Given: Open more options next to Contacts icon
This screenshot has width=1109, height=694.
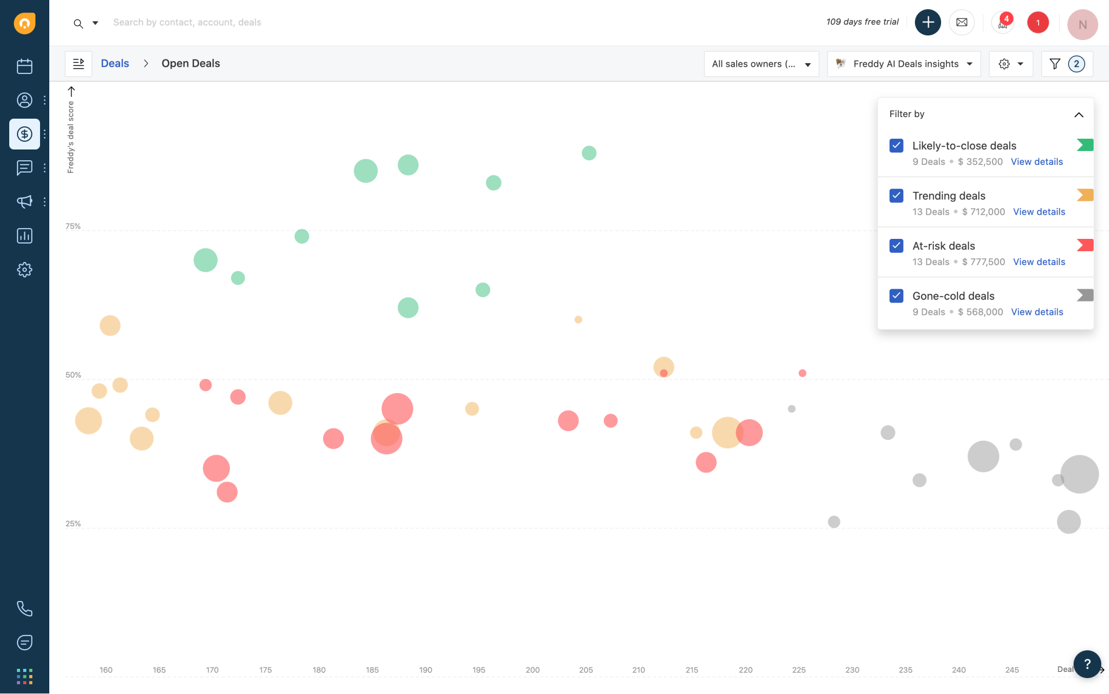Looking at the screenshot, I should (45, 100).
